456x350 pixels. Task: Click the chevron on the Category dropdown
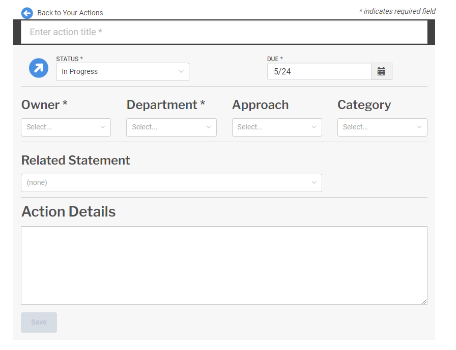click(x=419, y=127)
